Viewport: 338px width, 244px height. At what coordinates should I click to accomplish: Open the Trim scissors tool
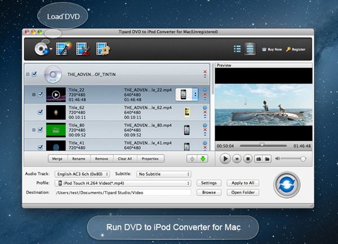point(83,49)
